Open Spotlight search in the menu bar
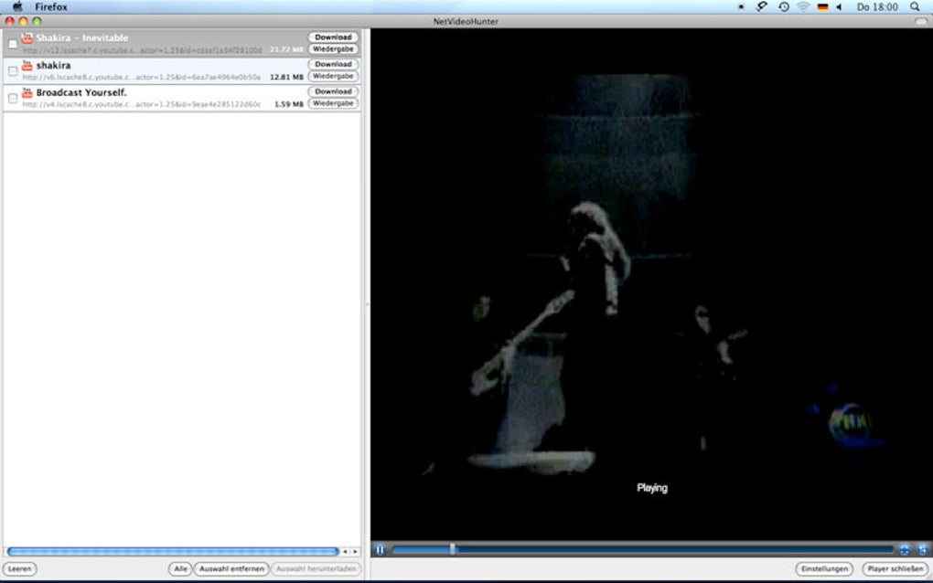Image resolution: width=933 pixels, height=583 pixels. coord(915,6)
